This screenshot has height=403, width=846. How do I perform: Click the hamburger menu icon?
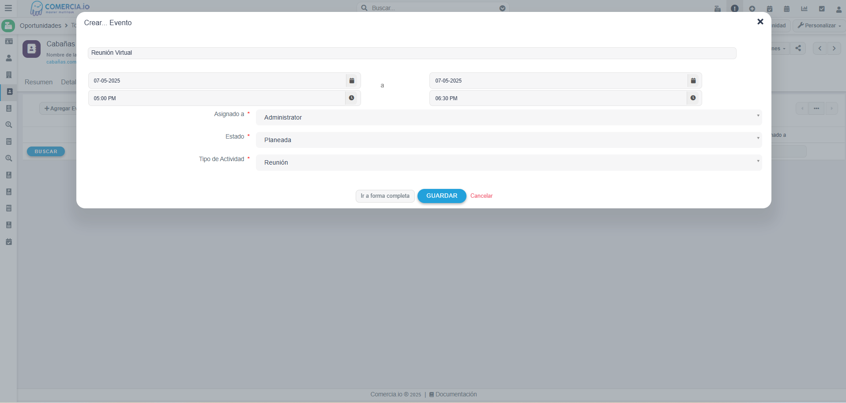(8, 8)
